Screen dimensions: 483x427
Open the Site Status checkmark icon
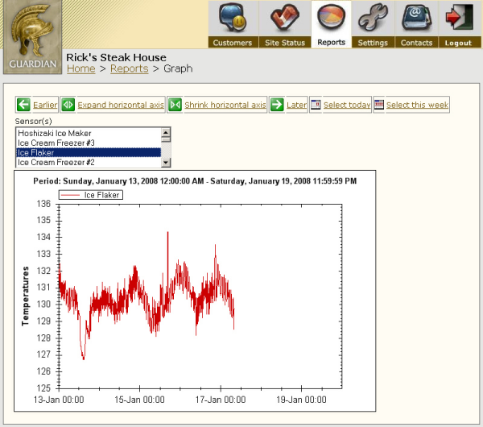tap(284, 18)
